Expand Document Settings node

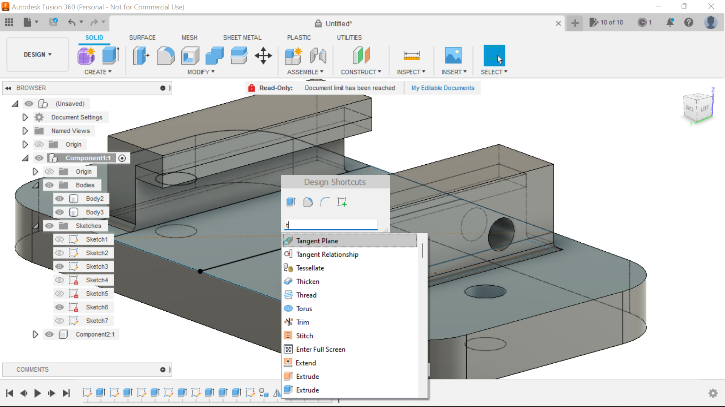tap(25, 117)
